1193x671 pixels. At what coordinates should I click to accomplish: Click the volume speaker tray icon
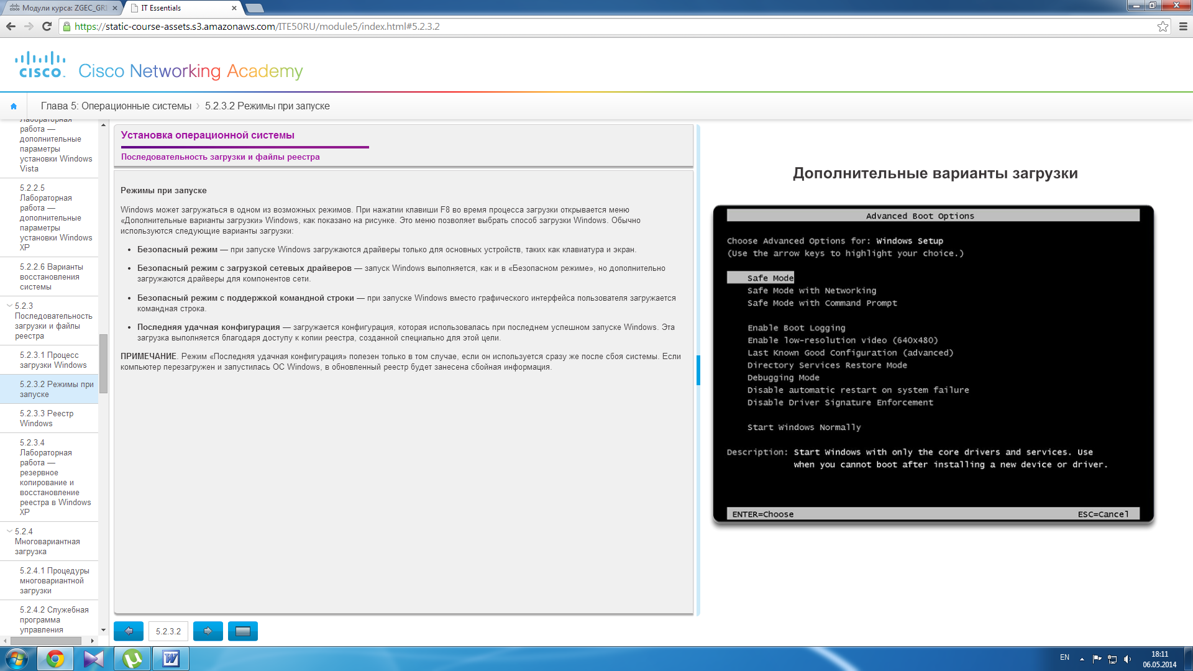pyautogui.click(x=1128, y=659)
